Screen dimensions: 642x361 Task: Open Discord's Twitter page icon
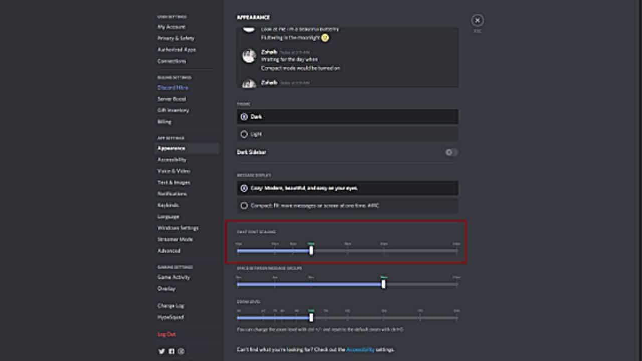click(x=162, y=351)
